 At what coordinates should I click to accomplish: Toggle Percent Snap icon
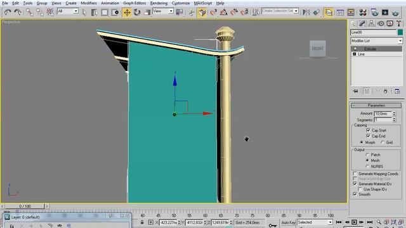pyautogui.click(x=234, y=12)
